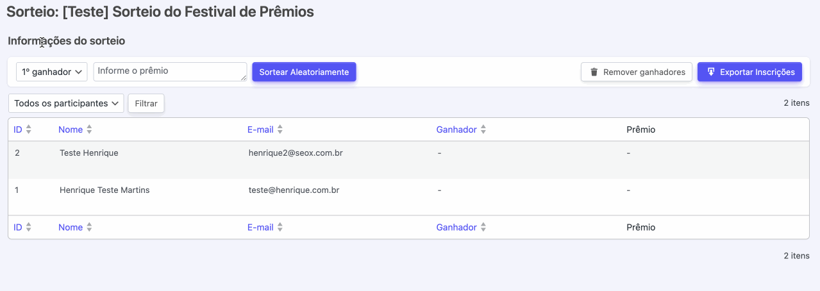Click sort arrows beside footer Ganhador column
This screenshot has height=291, width=820.
click(x=483, y=228)
